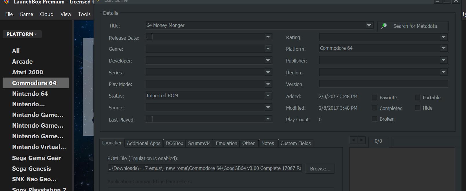Viewport: 466px width, 191px height.
Task: Select All in the platform list
Action: [x=16, y=51]
